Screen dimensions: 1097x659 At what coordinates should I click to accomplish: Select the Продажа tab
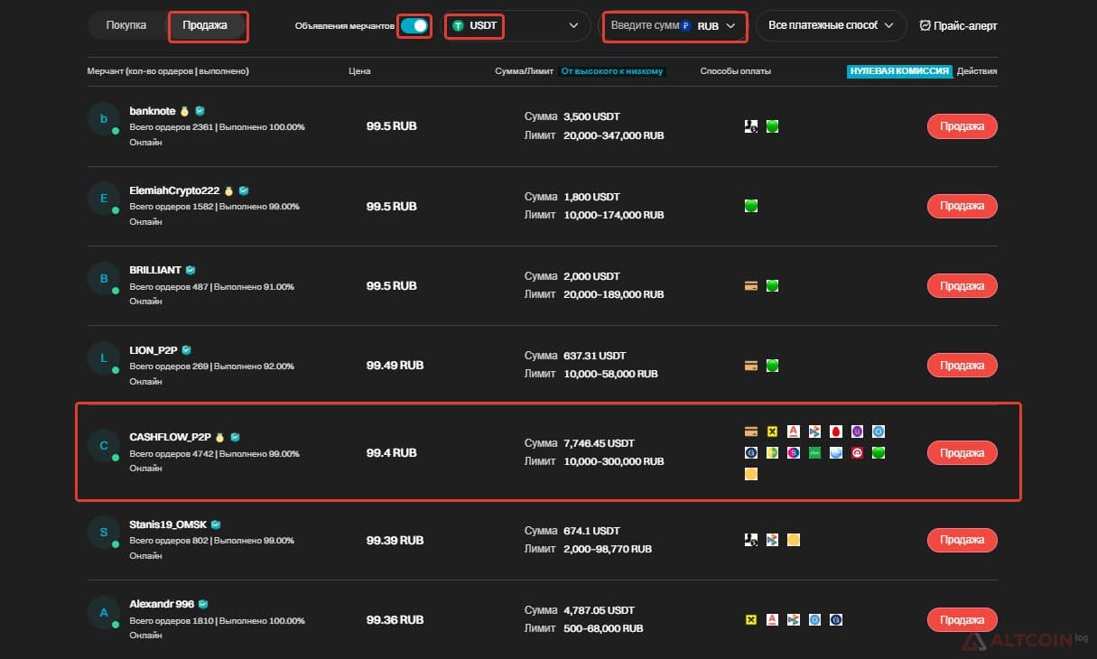(205, 25)
